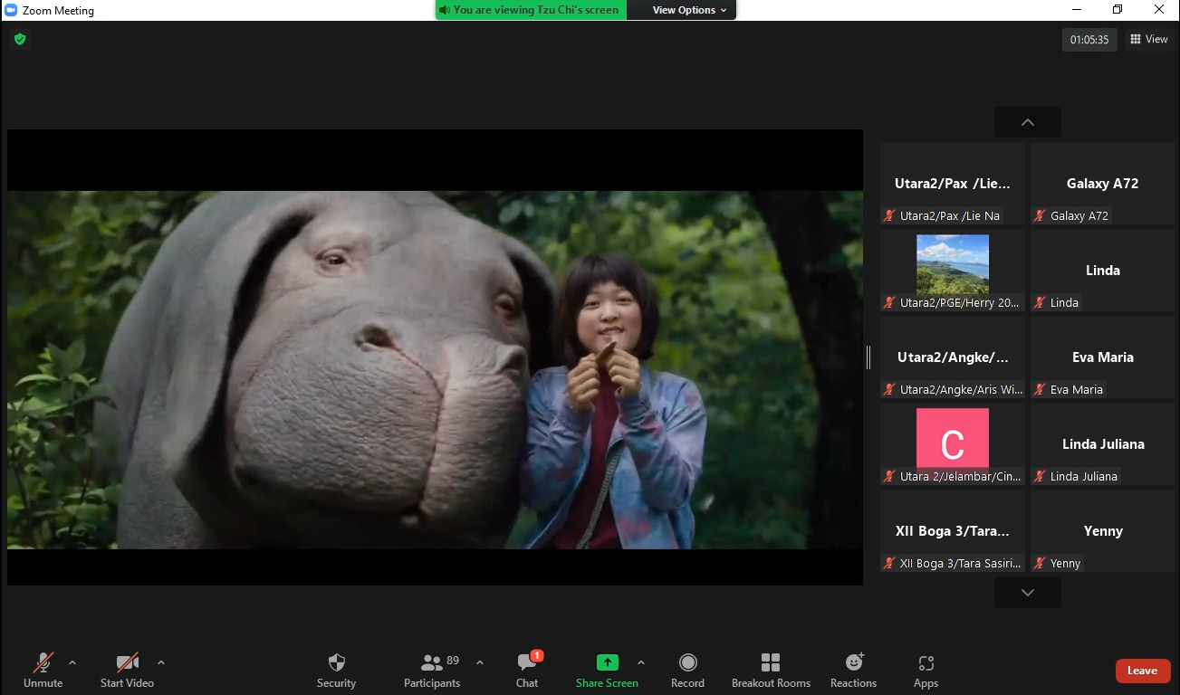Click muted mic icon on Eva Maria label
Viewport: 1180px width, 695px height.
[x=1041, y=390]
